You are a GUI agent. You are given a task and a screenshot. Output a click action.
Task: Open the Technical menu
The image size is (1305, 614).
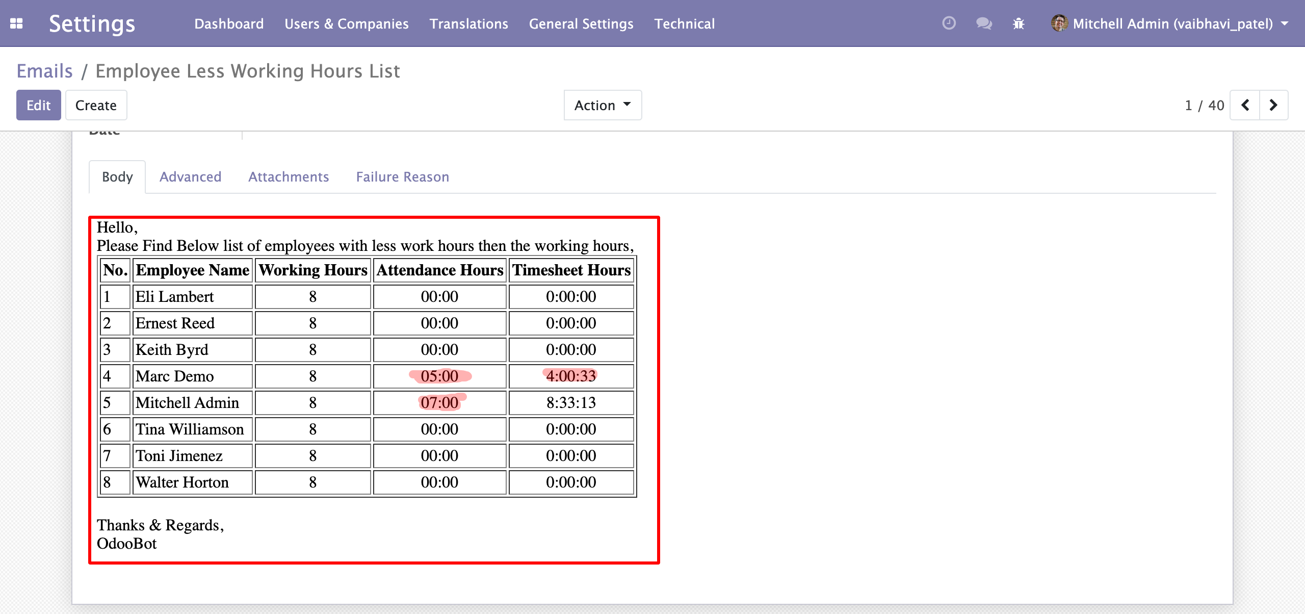[x=684, y=23]
